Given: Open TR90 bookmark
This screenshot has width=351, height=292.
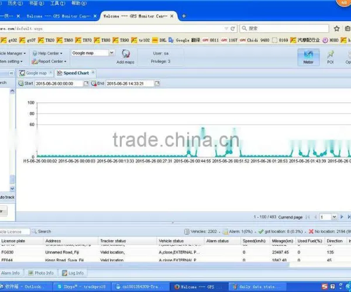Looking at the screenshot, I should (x=121, y=40).
